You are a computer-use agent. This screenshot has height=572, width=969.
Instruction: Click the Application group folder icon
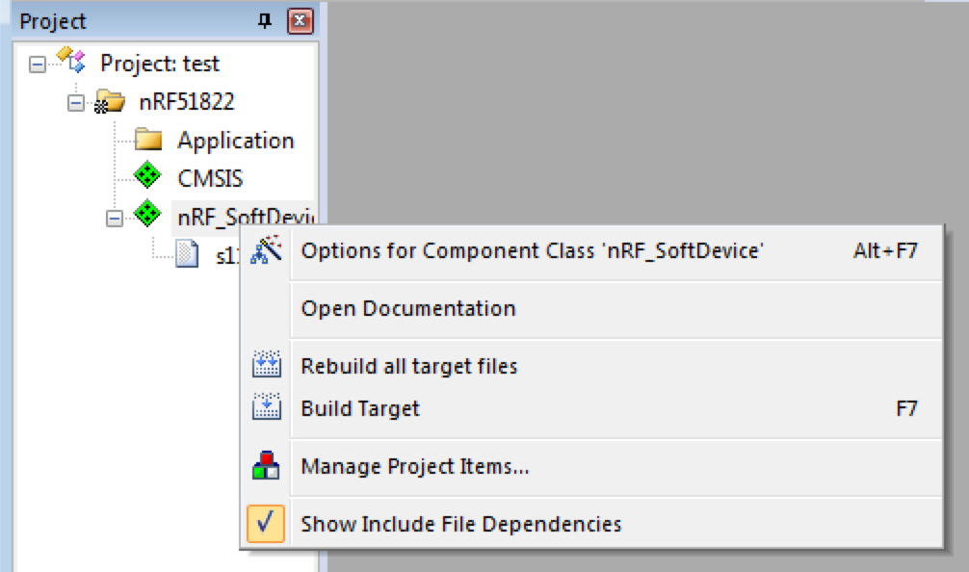tap(147, 141)
